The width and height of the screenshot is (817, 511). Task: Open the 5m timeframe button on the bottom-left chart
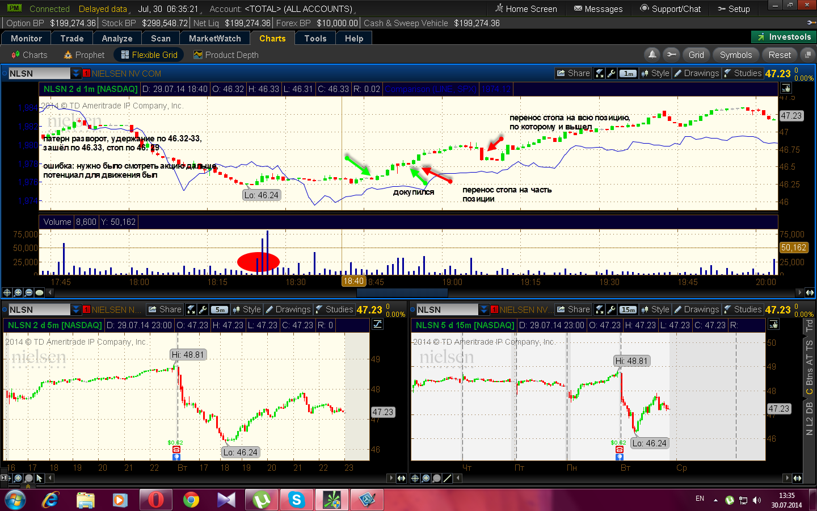click(220, 309)
